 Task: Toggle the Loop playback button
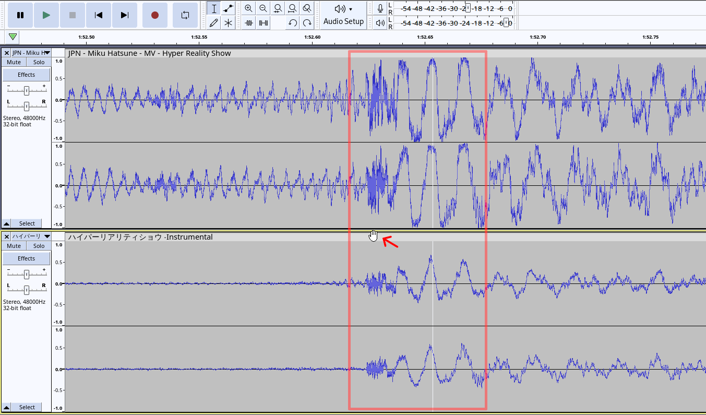point(185,15)
